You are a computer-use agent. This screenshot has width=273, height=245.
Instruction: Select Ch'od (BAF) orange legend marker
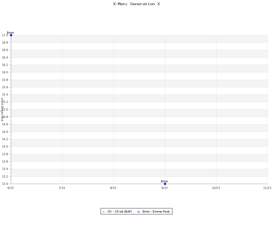(x=103, y=212)
